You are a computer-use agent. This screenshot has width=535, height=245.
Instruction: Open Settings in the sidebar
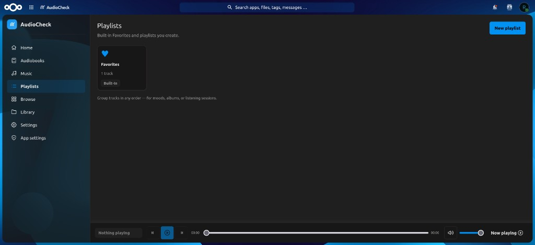46,125
